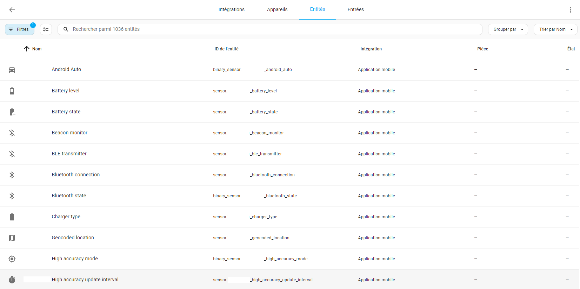Click the back arrow icon
This screenshot has width=580, height=289.
pos(12,10)
